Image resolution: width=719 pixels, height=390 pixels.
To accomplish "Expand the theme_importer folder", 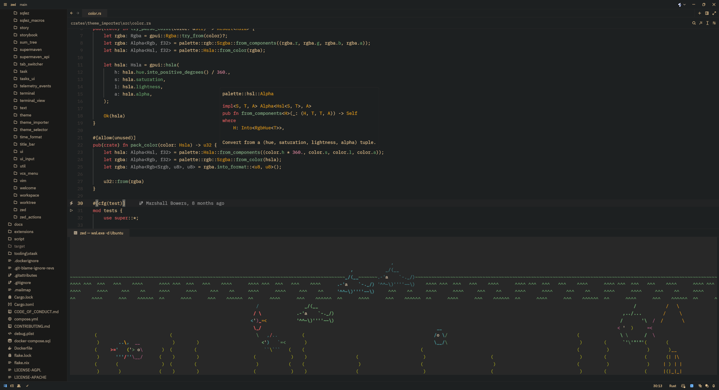I will [x=34, y=122].
